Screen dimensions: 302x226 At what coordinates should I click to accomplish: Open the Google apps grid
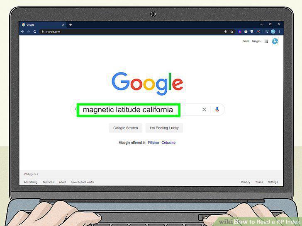coord(266,41)
